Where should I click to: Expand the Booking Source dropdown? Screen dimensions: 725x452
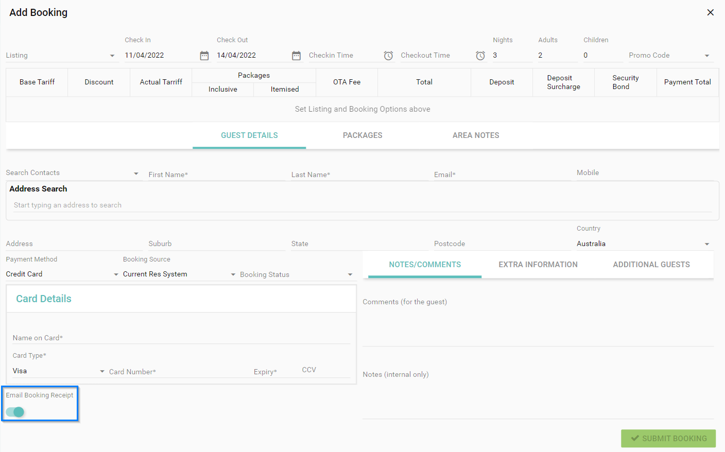(233, 274)
